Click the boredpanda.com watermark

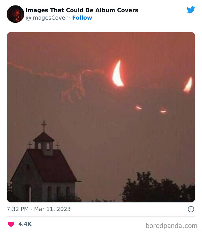point(171,226)
